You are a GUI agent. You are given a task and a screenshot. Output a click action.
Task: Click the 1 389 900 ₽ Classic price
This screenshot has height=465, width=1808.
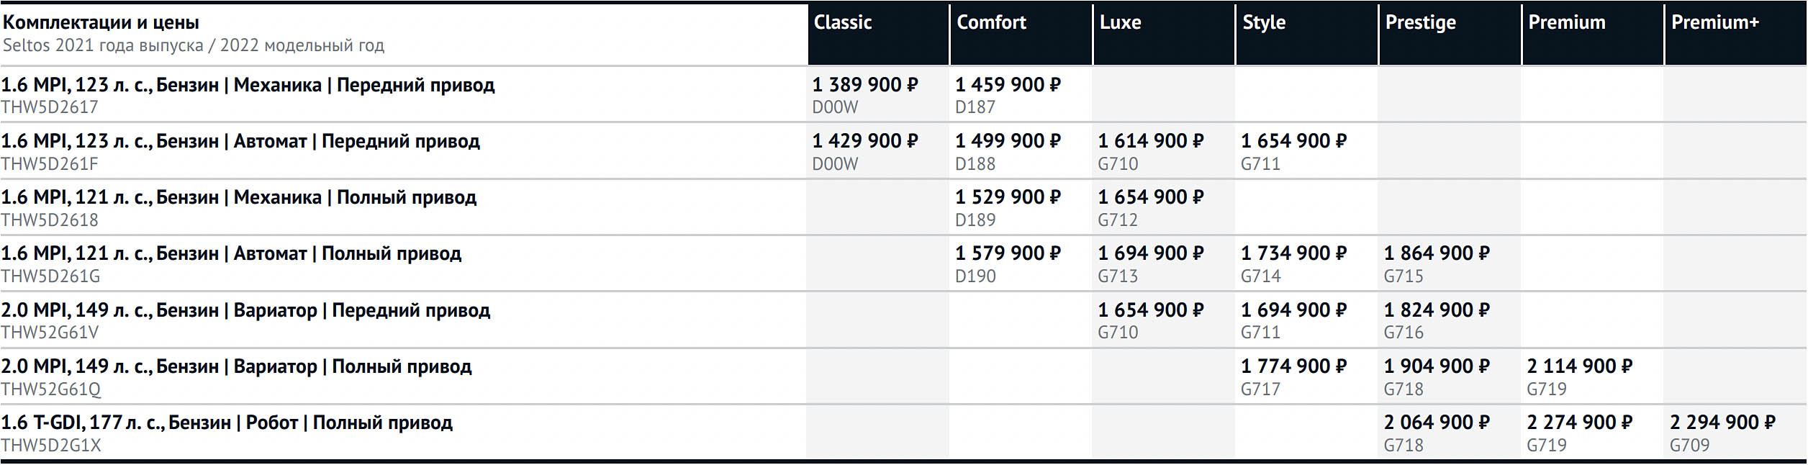pyautogui.click(x=864, y=85)
